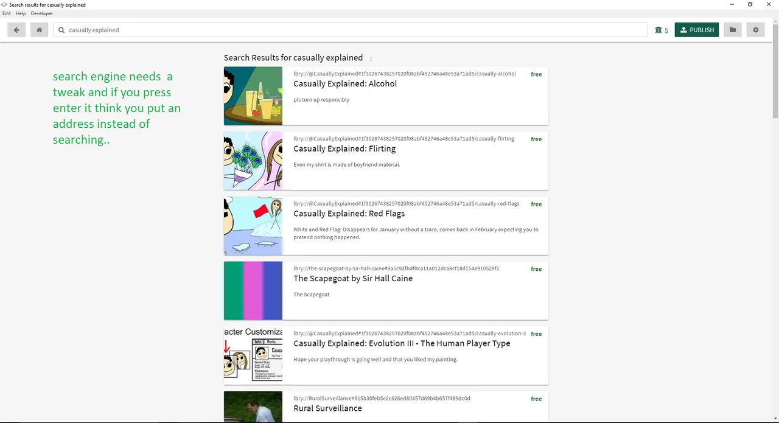Image resolution: width=779 pixels, height=423 pixels.
Task: Open Casually Explained: Alcohol thumbnail
Action: [253, 96]
